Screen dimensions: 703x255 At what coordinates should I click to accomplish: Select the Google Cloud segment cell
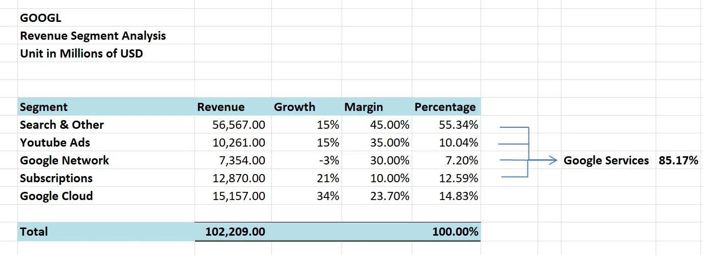(106, 196)
